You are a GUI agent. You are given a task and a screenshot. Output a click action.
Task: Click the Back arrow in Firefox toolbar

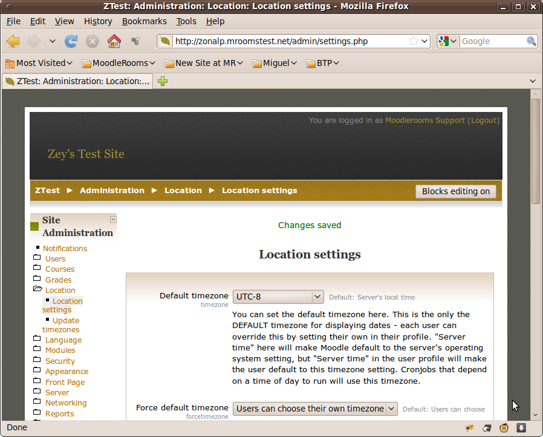click(13, 41)
